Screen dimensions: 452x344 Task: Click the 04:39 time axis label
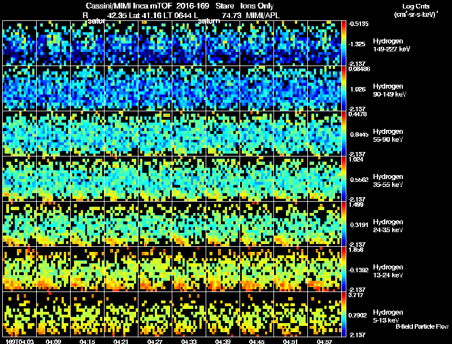pyautogui.click(x=223, y=341)
